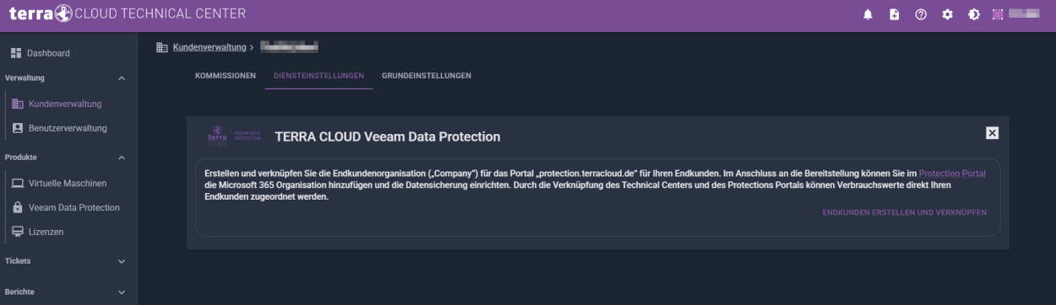Open the notifications bell icon

pyautogui.click(x=868, y=15)
